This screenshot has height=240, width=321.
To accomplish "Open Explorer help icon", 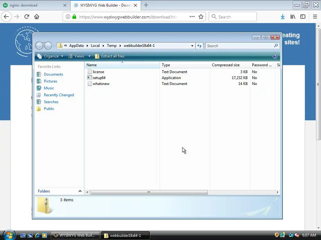I will tap(275, 56).
